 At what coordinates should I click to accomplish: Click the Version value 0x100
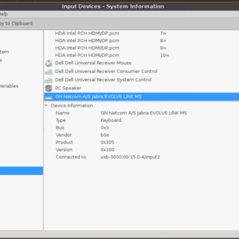tap(107, 150)
